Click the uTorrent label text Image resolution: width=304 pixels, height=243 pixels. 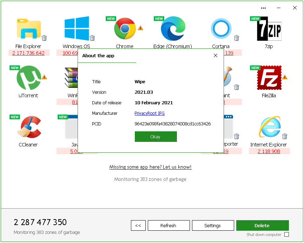28,96
